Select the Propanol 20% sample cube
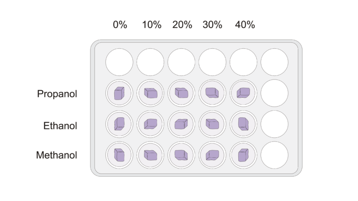 [x=181, y=93]
